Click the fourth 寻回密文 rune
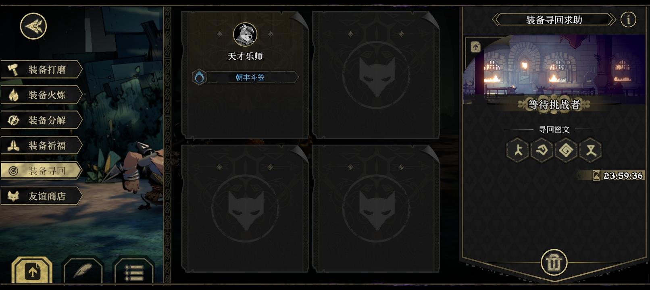The height and width of the screenshot is (290, 650). (x=591, y=150)
